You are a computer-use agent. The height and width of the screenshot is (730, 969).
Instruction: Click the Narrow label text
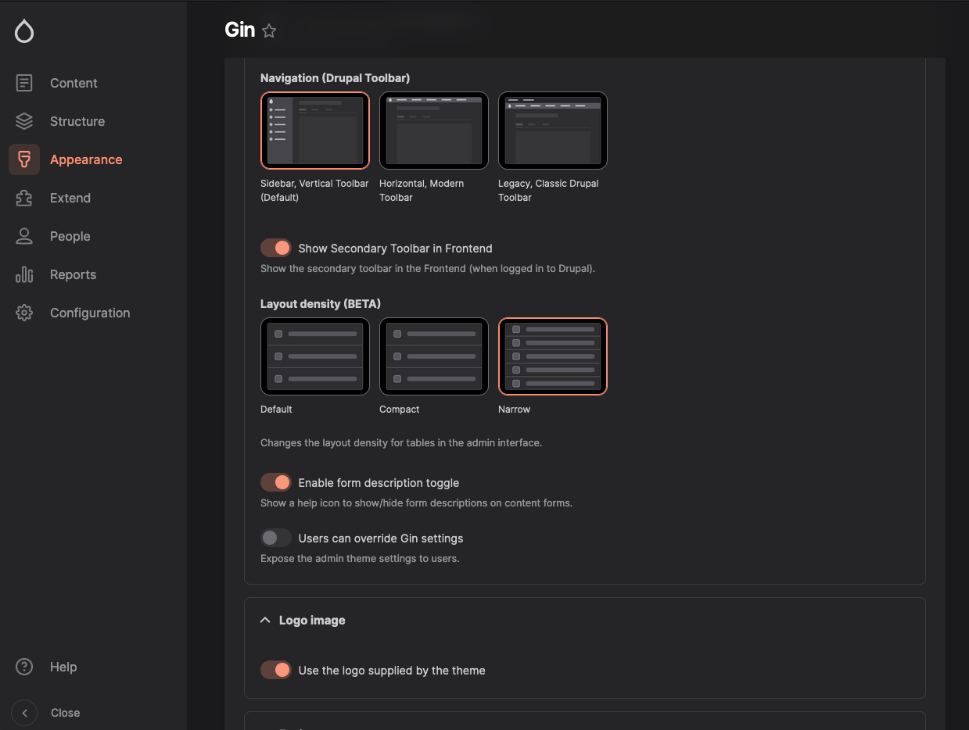click(514, 410)
